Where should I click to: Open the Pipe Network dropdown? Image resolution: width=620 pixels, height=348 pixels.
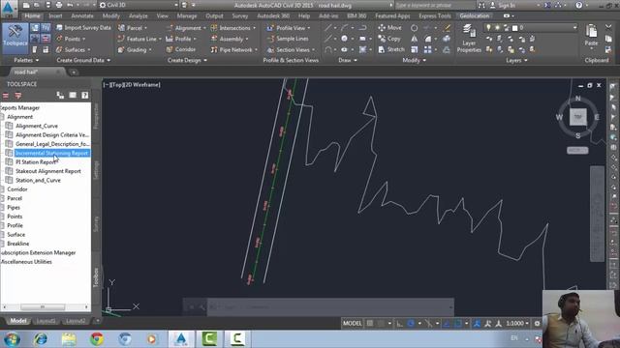(234, 49)
